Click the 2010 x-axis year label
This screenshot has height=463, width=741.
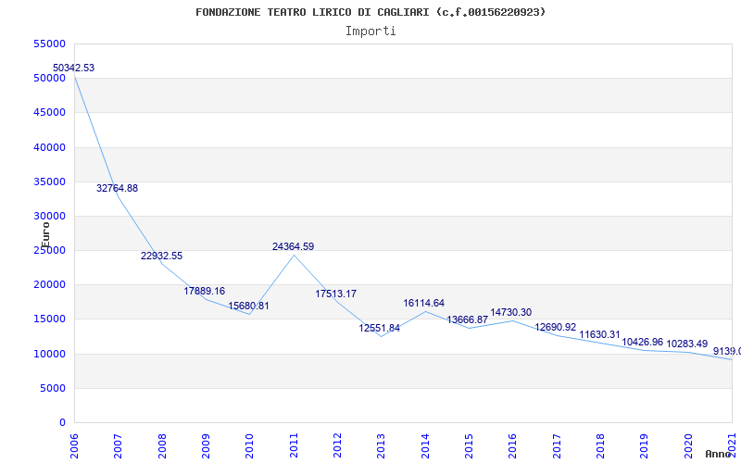[x=249, y=446]
